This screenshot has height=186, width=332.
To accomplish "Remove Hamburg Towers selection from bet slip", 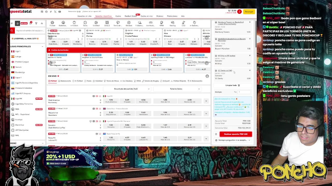I will coord(250,22).
